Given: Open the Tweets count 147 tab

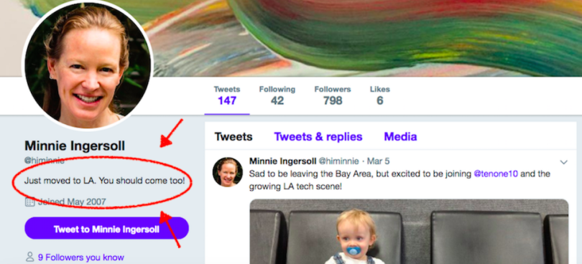Looking at the screenshot, I should pyautogui.click(x=227, y=95).
